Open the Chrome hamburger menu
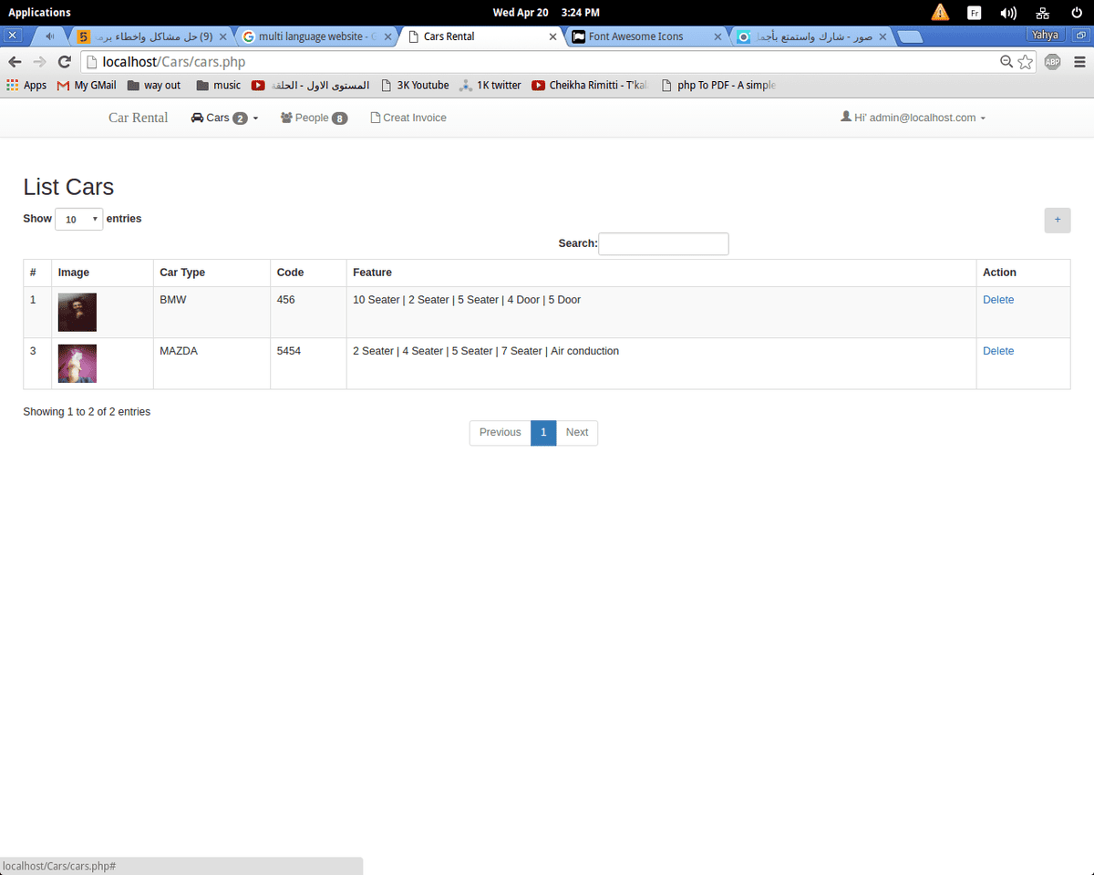This screenshot has width=1094, height=875. tap(1079, 62)
